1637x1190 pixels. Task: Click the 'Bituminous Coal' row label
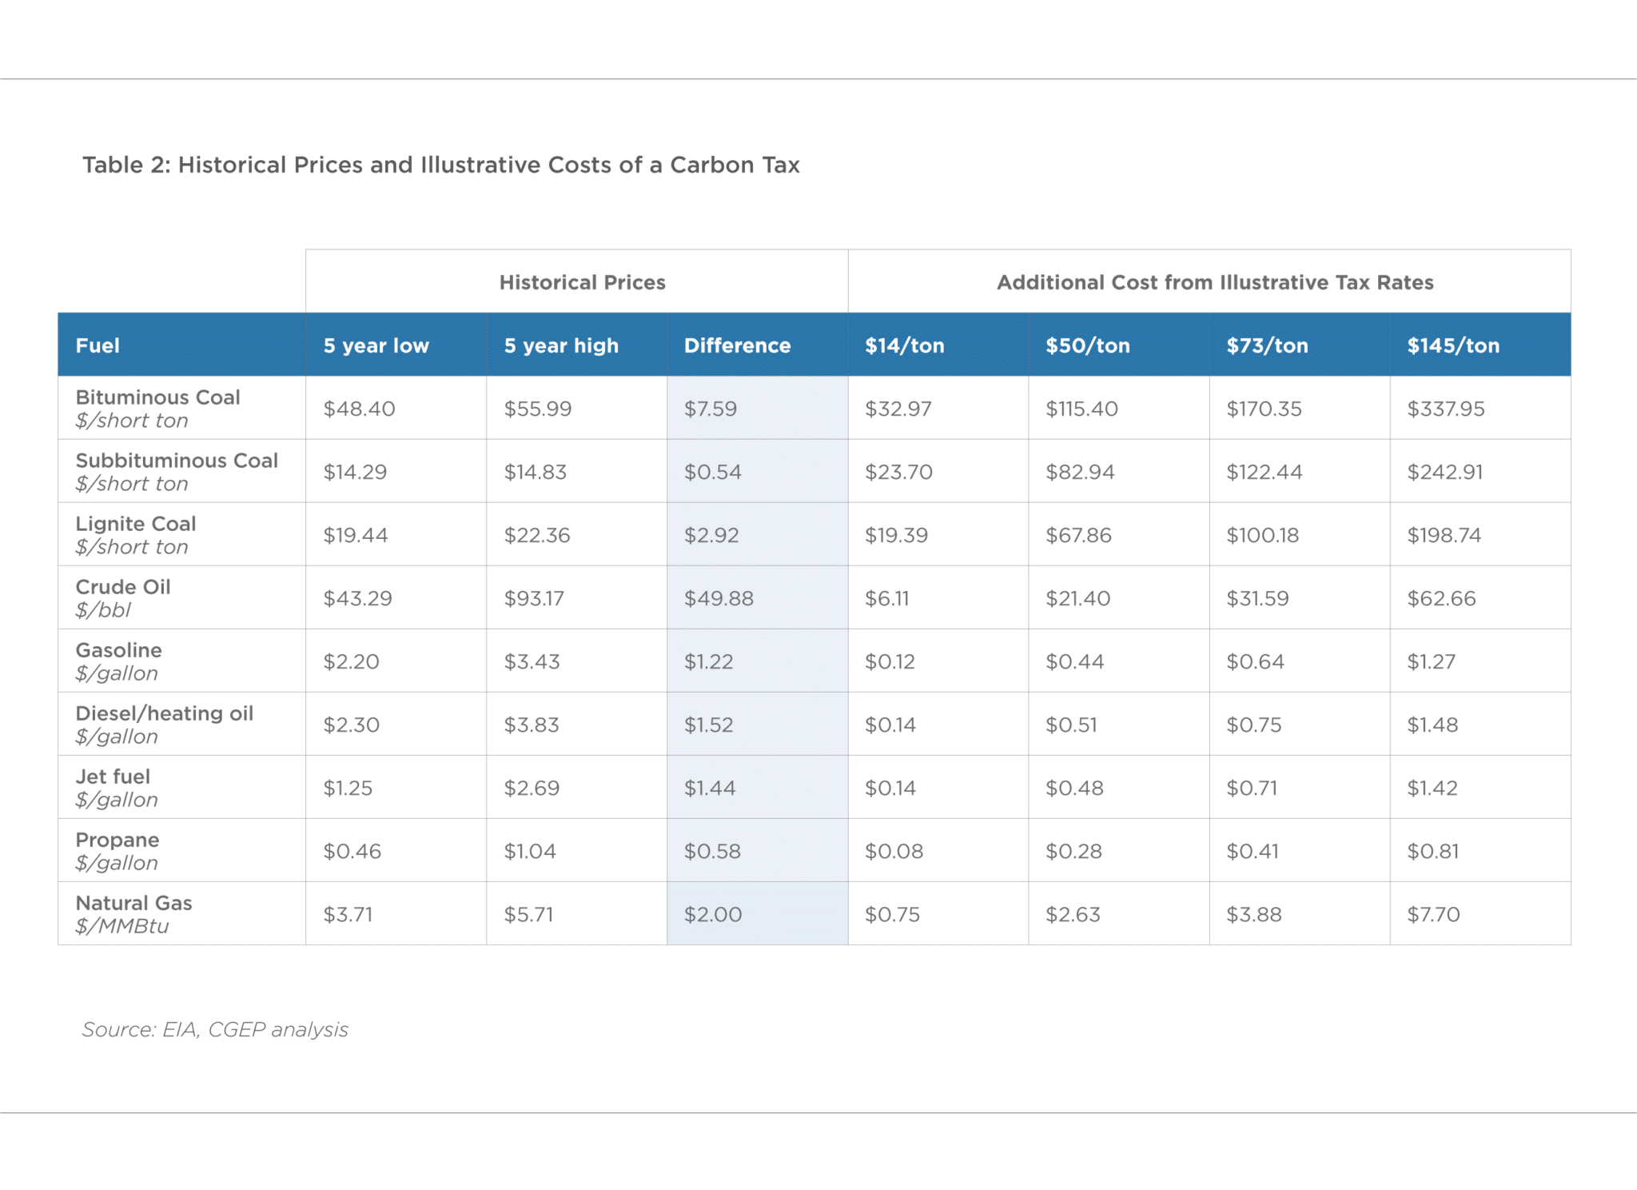click(157, 397)
